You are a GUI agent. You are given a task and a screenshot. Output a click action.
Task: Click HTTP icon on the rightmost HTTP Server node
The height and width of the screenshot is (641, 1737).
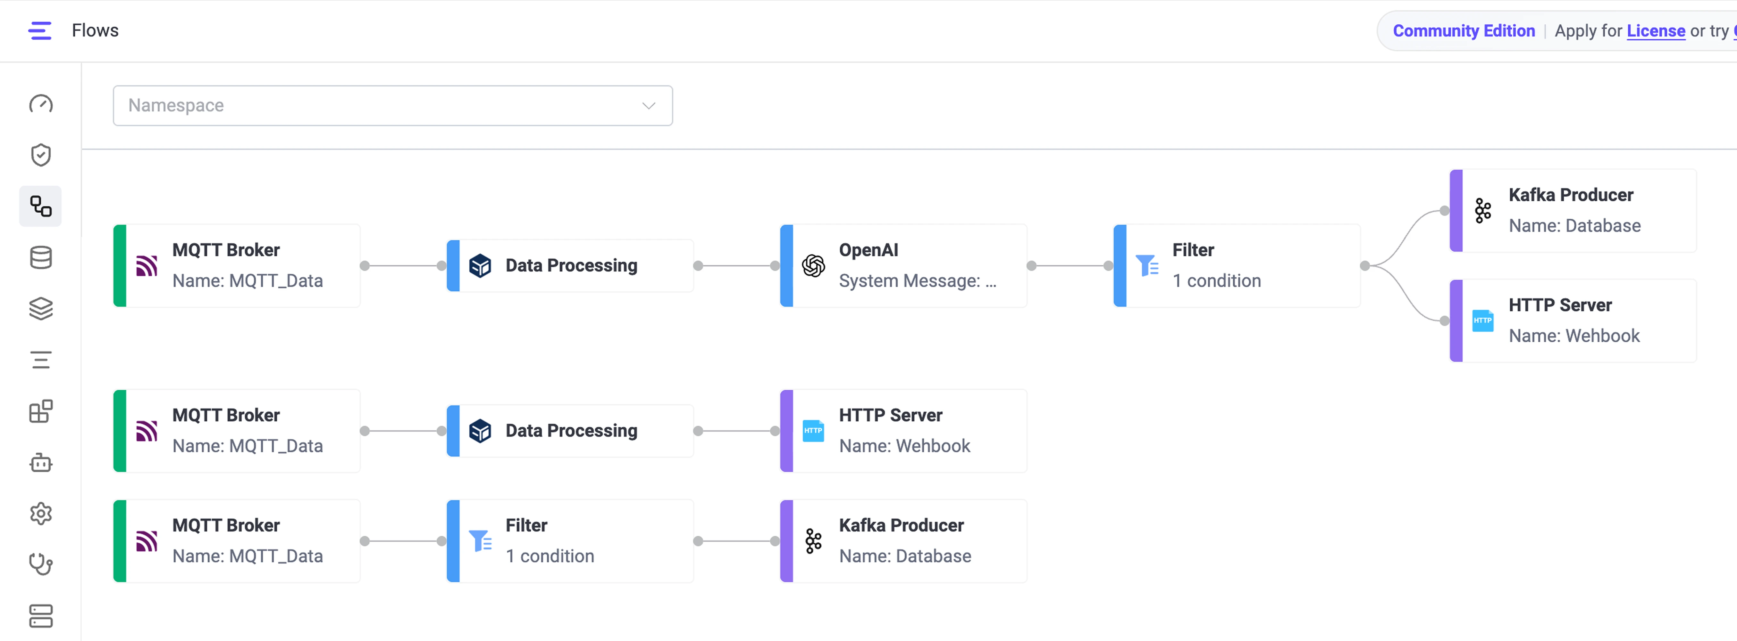pos(1483,320)
